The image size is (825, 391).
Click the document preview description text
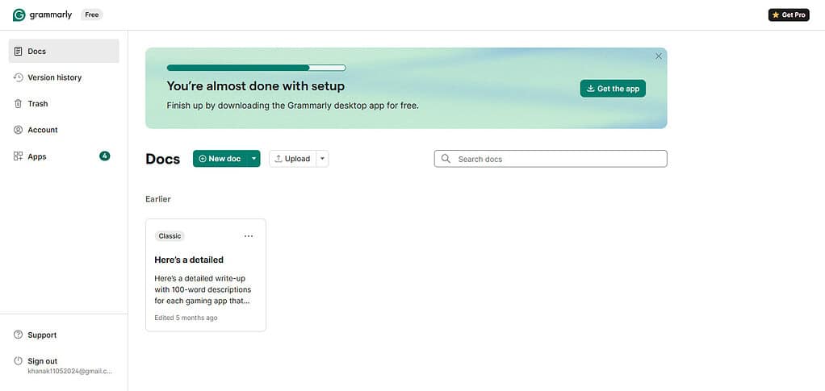[x=203, y=289]
